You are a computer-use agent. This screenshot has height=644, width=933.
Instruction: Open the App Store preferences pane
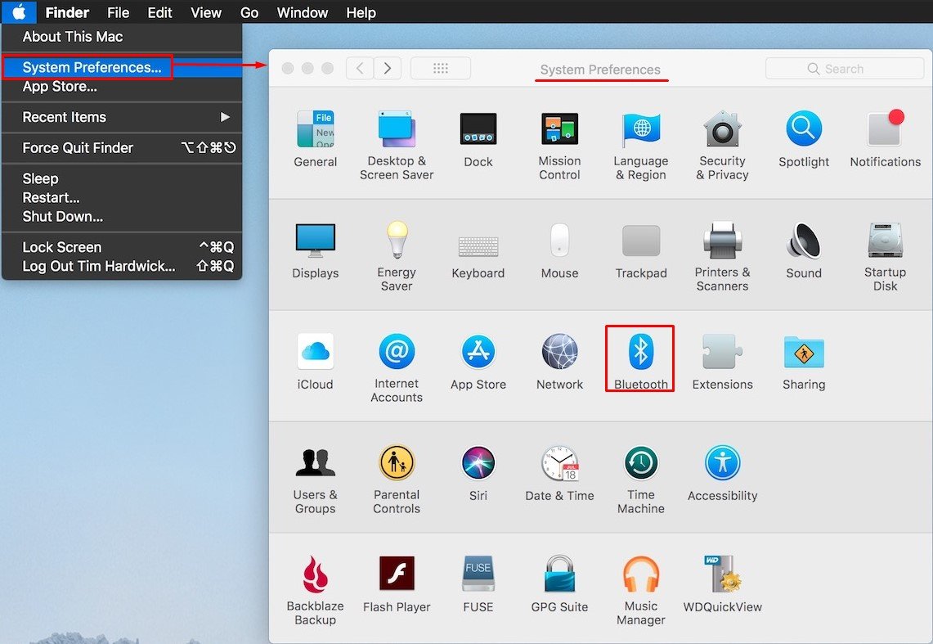pyautogui.click(x=478, y=362)
